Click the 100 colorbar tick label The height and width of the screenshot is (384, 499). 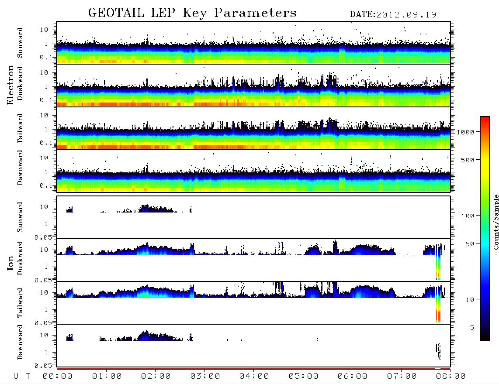467,216
